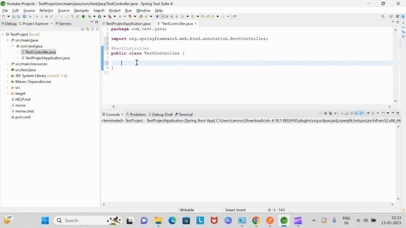Open Console view menu dropdown arrow
The image size is (406, 228).
coord(388,113)
